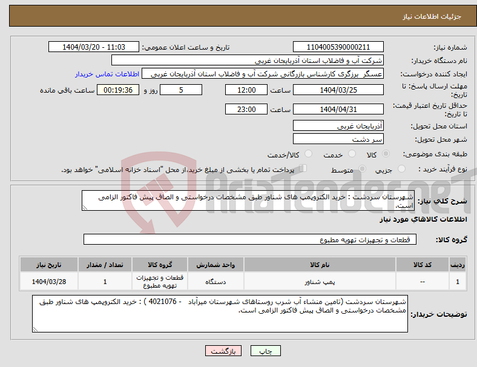Click the announcement date field 1404/03/20 - 11:03
Screen dimensions: 477x367
(94, 47)
